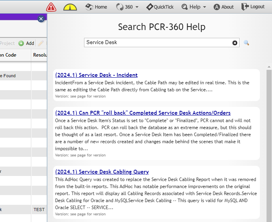Click the scroll up arrow of results
The height and width of the screenshot is (222, 272).
coord(269,67)
